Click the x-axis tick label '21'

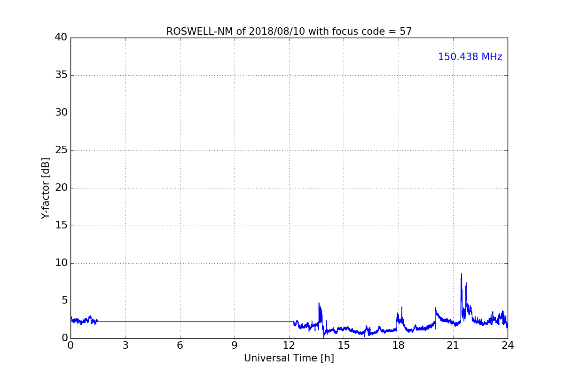(x=453, y=345)
